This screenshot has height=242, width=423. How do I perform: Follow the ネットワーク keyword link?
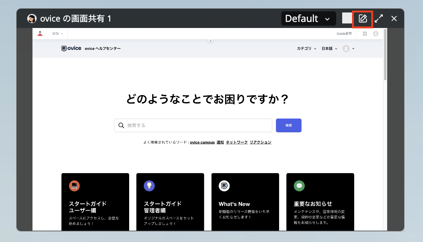pos(236,143)
